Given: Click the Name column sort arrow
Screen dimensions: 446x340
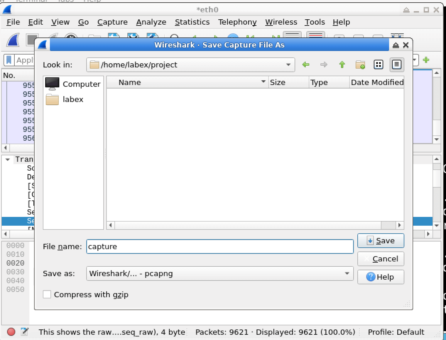Looking at the screenshot, I should [x=263, y=82].
